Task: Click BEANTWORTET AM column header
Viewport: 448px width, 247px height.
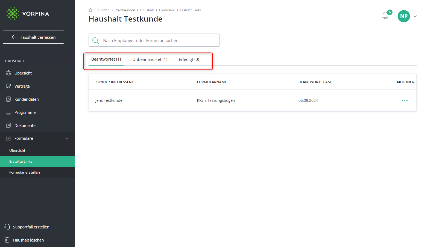Action: click(315, 82)
